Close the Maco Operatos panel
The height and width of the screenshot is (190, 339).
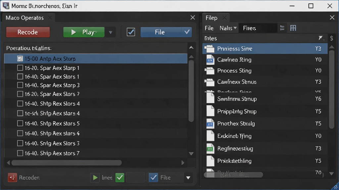pyautogui.click(x=193, y=17)
